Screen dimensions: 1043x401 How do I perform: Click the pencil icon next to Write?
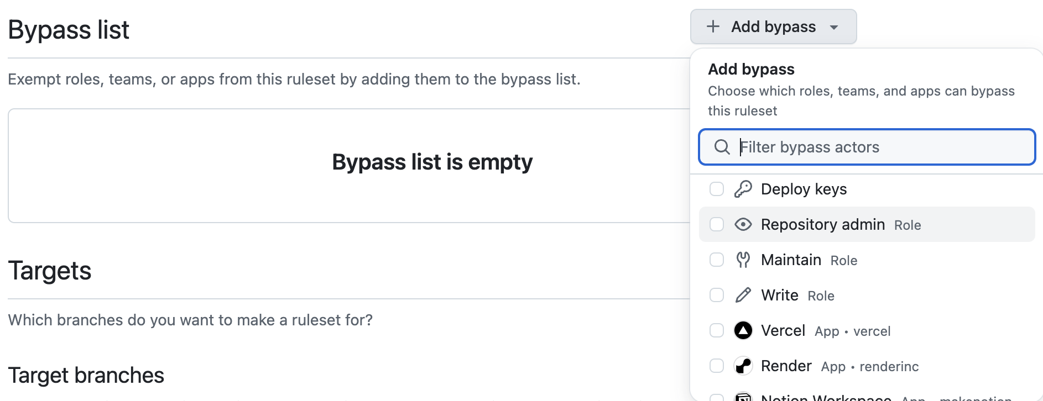point(743,295)
